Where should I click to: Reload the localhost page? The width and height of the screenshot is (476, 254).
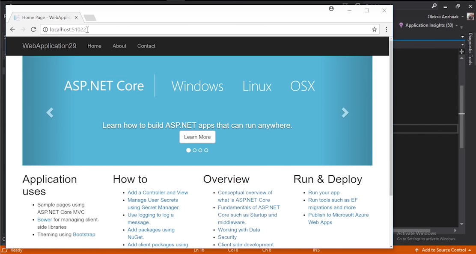(x=33, y=30)
